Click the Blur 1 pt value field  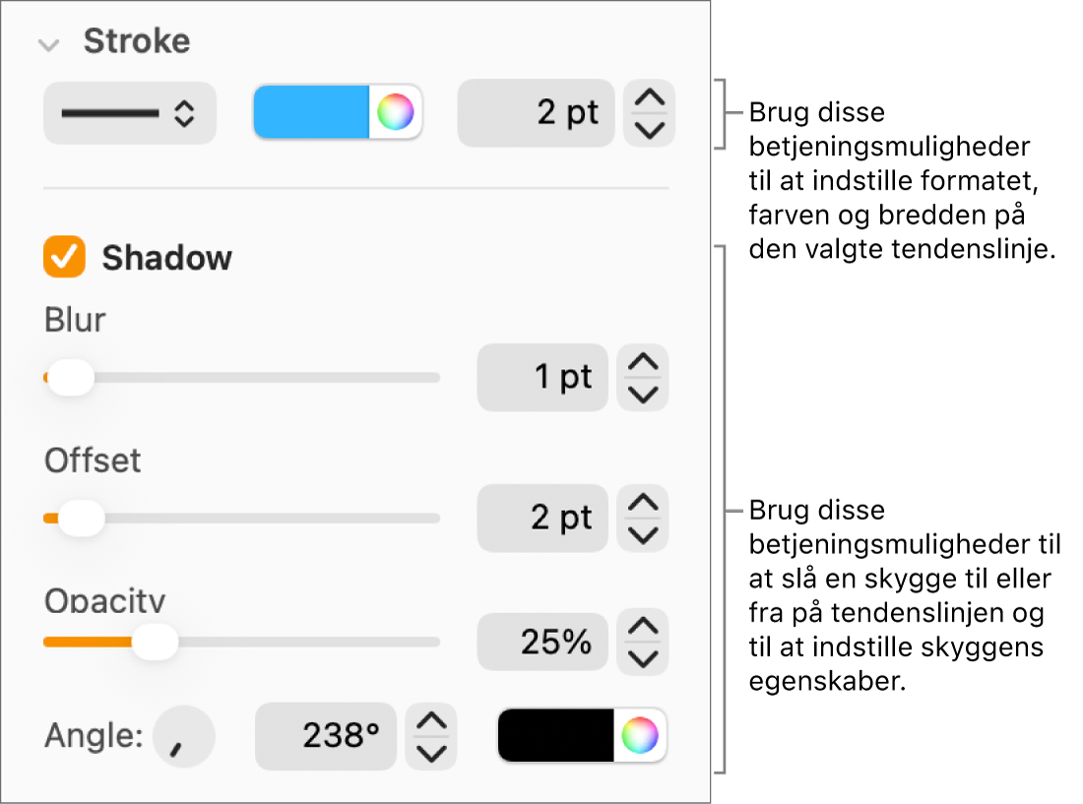coord(542,377)
